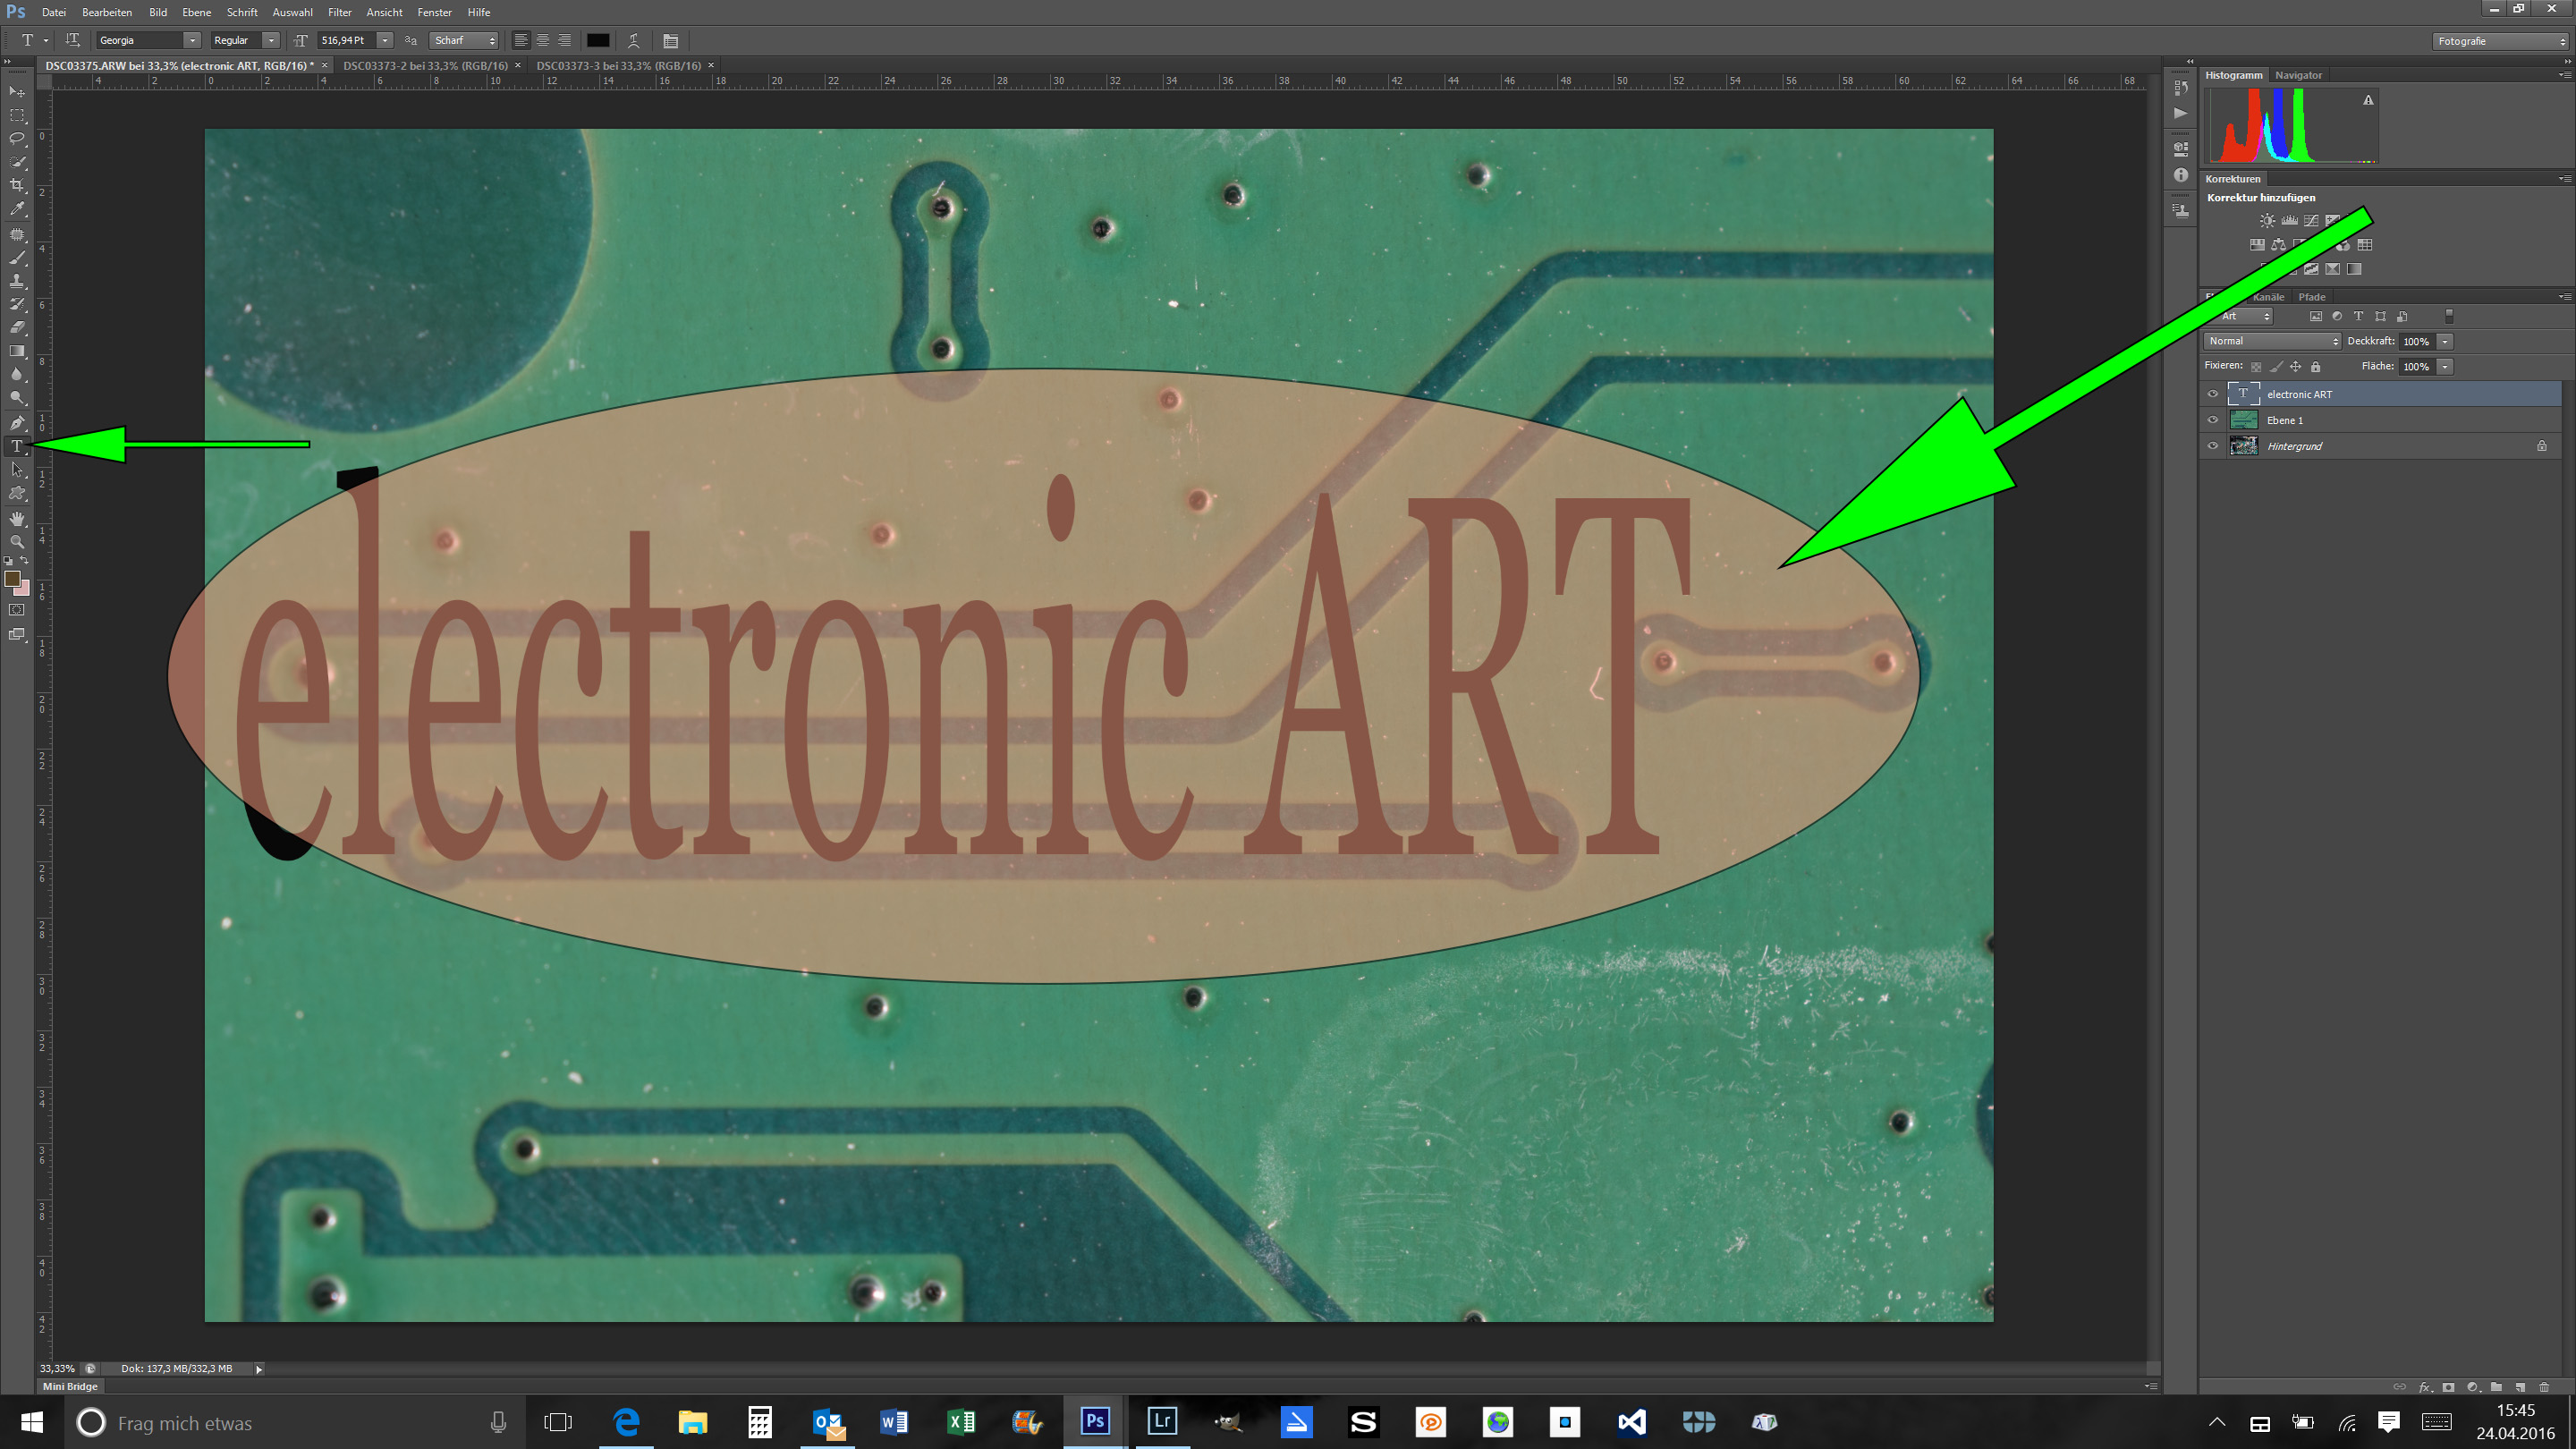Viewport: 2576px width, 1449px height.
Task: Add a Color Balance adjustment
Action: tap(2278, 245)
